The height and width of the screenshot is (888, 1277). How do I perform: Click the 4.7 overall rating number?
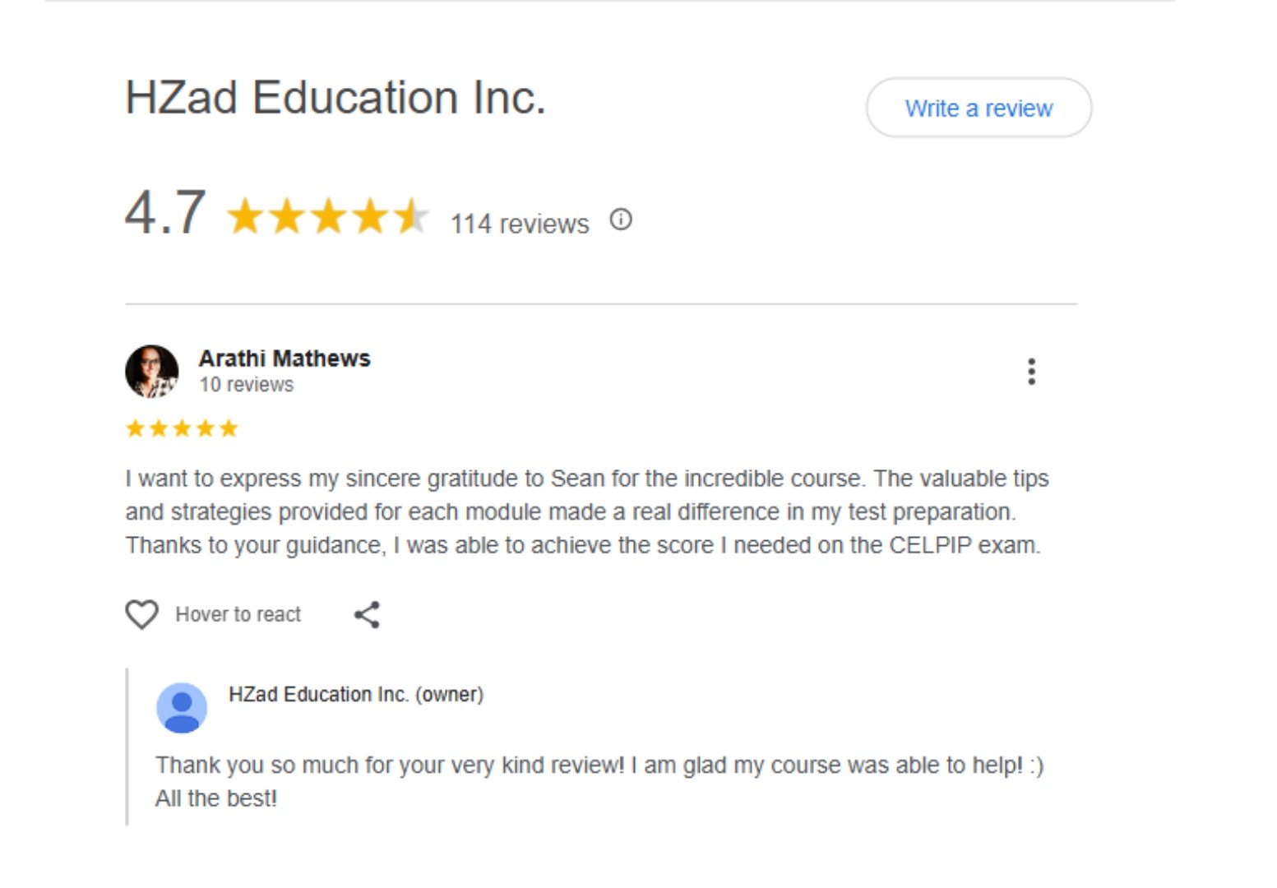(165, 213)
